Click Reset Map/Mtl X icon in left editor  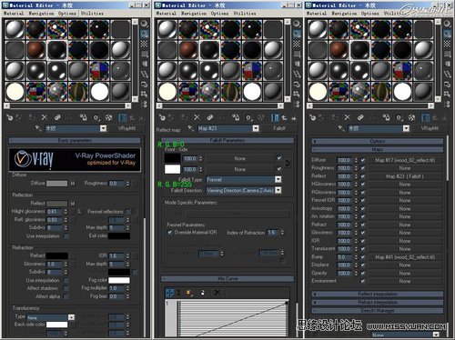[x=45, y=117]
